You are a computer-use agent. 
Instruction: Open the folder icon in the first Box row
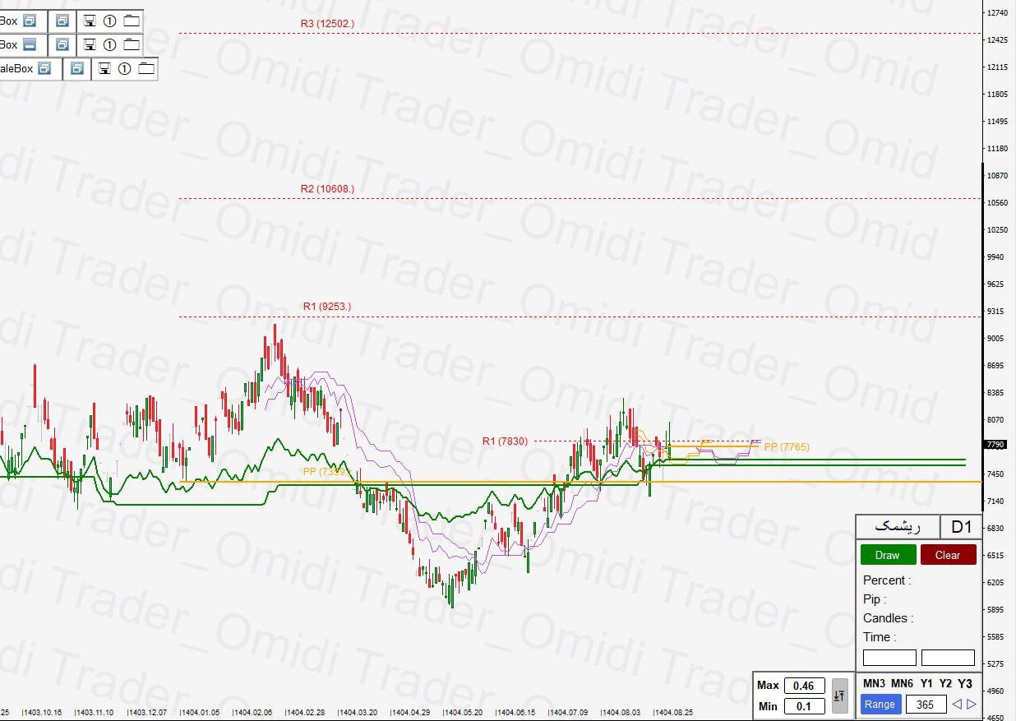tap(132, 21)
